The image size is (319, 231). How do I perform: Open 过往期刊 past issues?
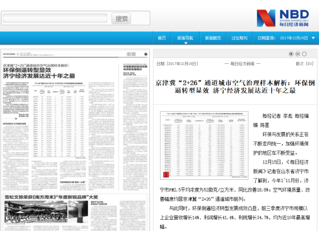pyautogui.click(x=239, y=38)
